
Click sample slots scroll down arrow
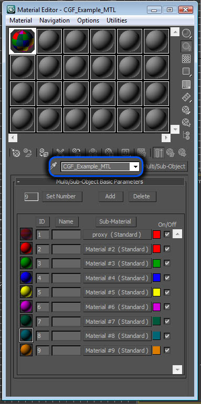175,129
